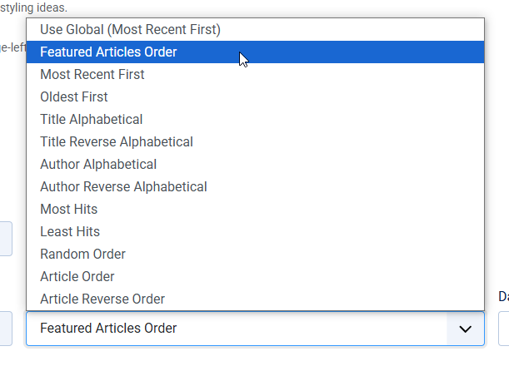Select the Most Hits option
Image resolution: width=509 pixels, height=366 pixels.
(68, 209)
